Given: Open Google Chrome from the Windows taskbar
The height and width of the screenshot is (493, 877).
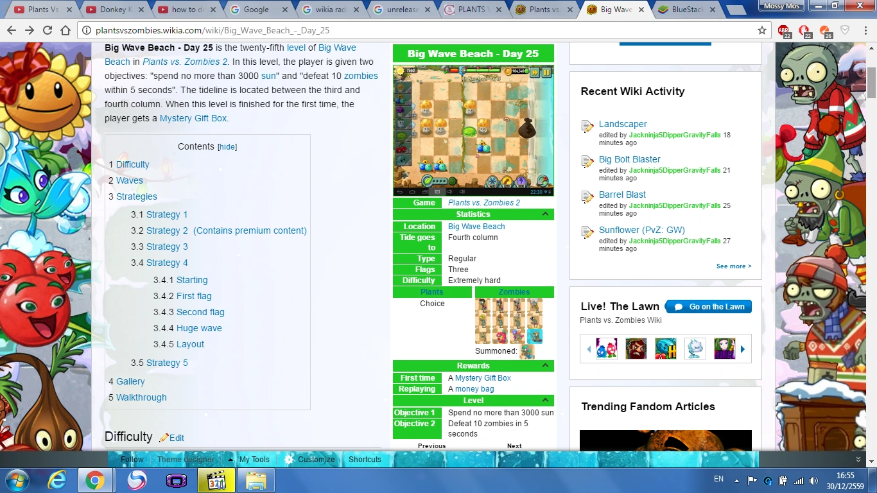Looking at the screenshot, I should point(95,480).
